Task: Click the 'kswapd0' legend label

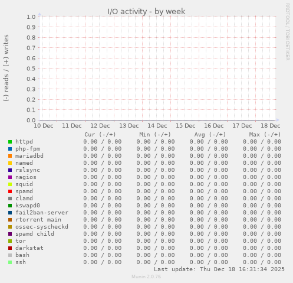Action: point(28,206)
